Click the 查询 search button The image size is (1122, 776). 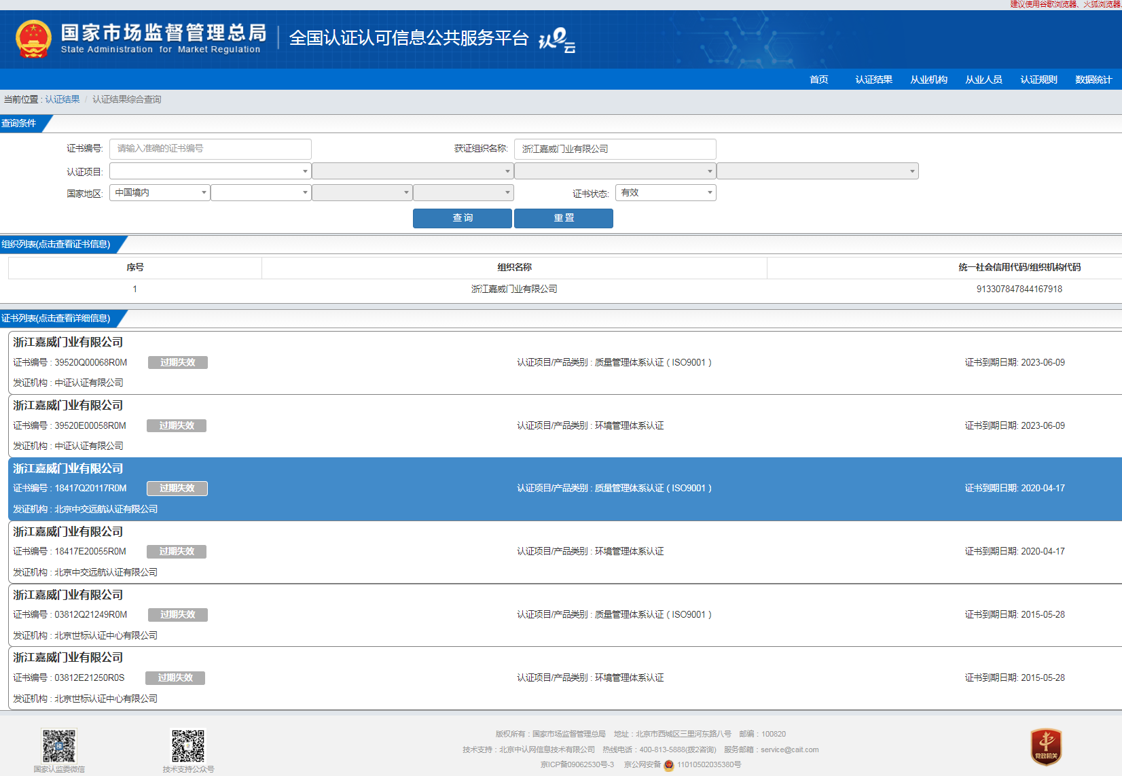pos(463,218)
